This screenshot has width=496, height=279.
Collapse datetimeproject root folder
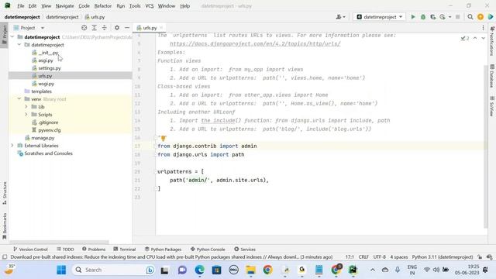(12, 37)
